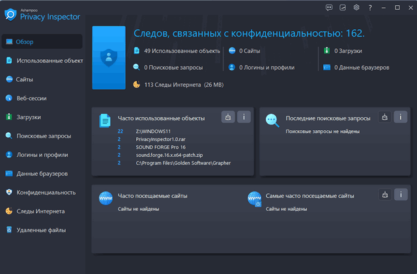This screenshot has height=274, width=417.
Task: Select the Z:\WINDOWS11 entry in list
Action: [x=154, y=131]
